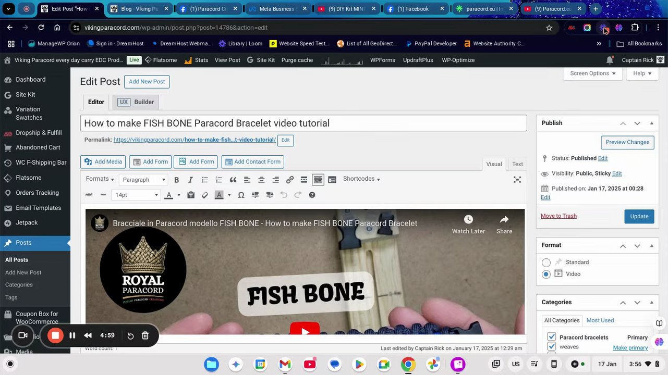Toggle the Publish panel collapse arrow
This screenshot has height=375, width=668.
(651, 123)
